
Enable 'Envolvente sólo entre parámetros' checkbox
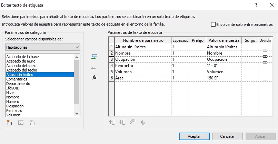tap(213, 25)
